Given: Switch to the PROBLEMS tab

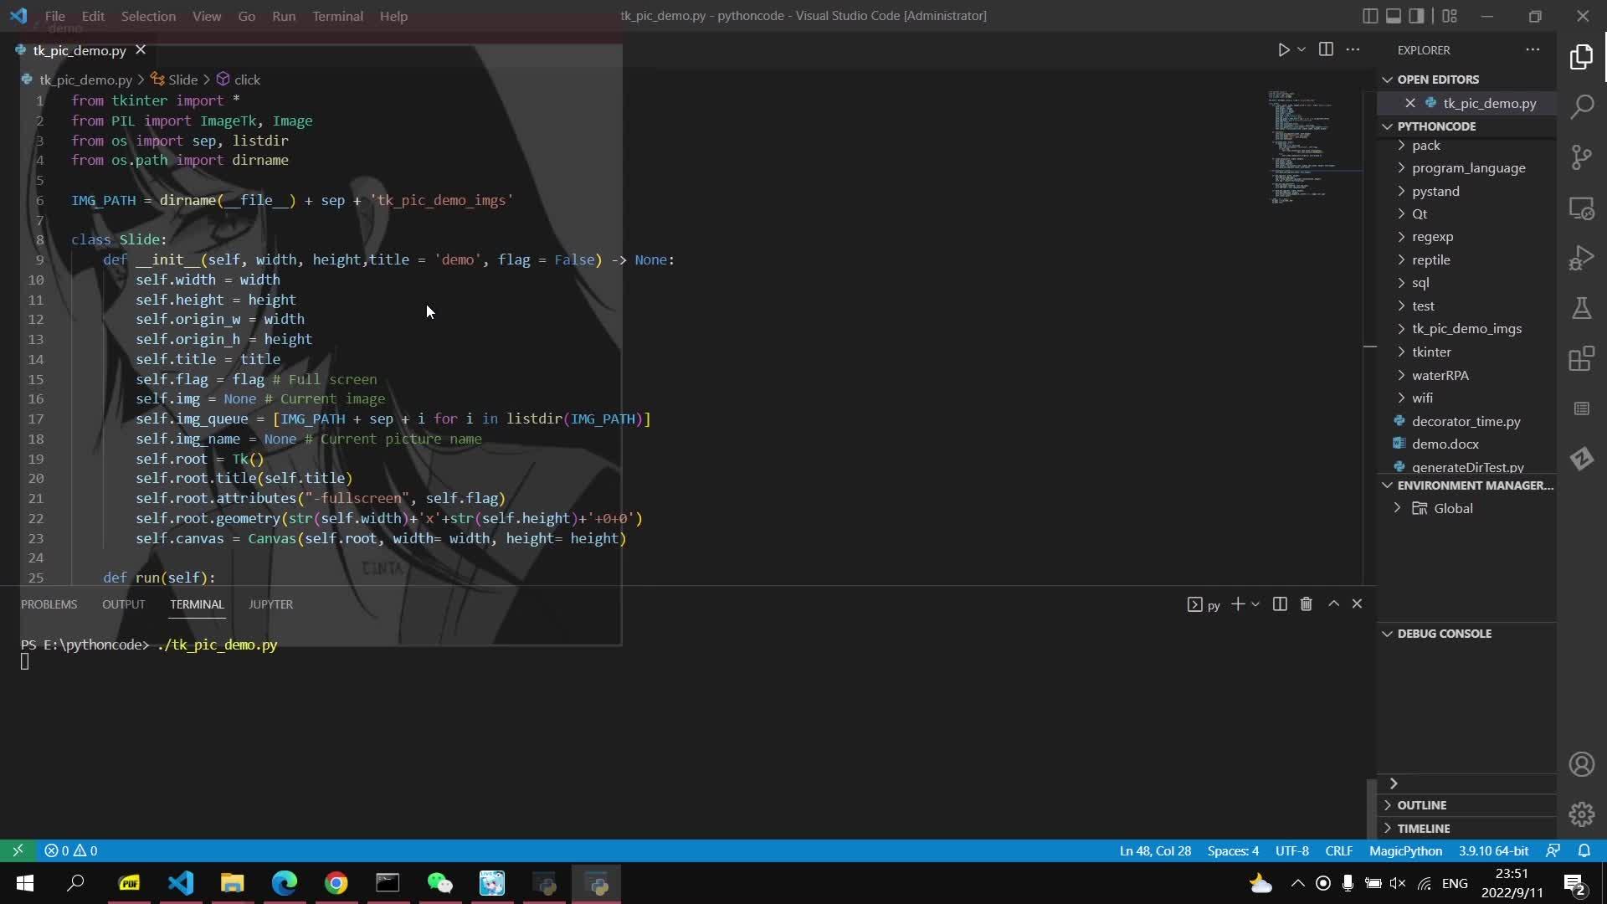Looking at the screenshot, I should (49, 604).
